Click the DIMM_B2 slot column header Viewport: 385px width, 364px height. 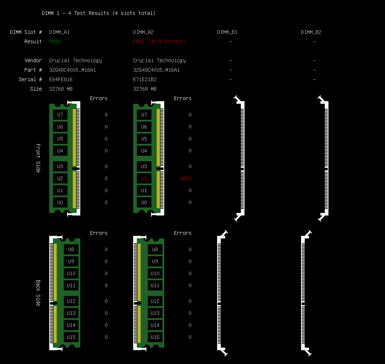click(311, 32)
